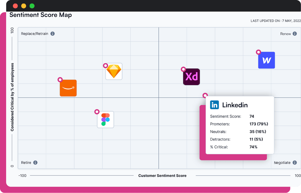The width and height of the screenshot is (301, 193).
Task: Click the Retire quadrant label
Action: (26, 162)
